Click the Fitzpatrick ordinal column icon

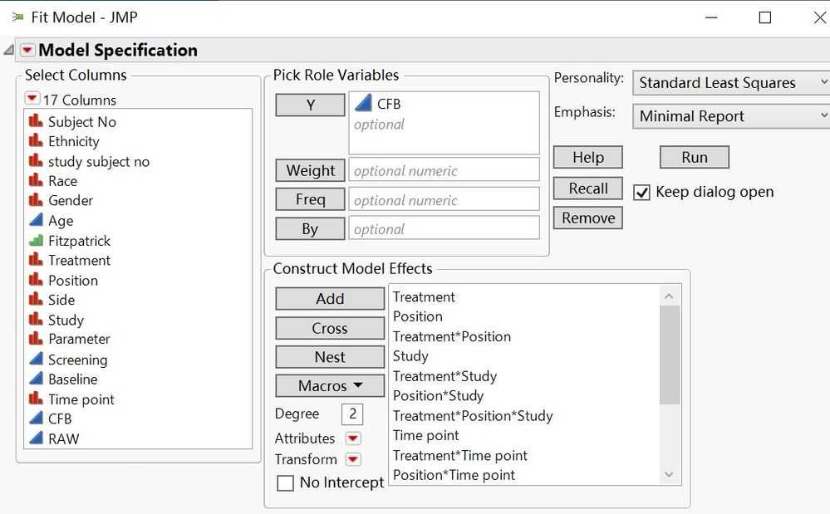coord(36,241)
